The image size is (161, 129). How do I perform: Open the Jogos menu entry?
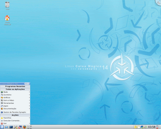point(15,106)
